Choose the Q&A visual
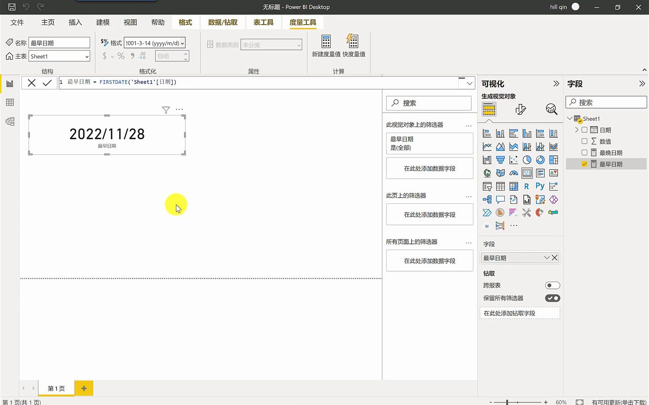This screenshot has height=405, width=649. point(500,200)
